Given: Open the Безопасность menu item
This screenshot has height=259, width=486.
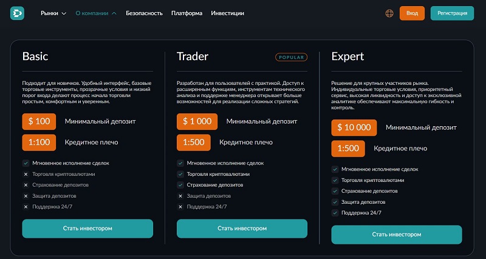Looking at the screenshot, I should (145, 13).
